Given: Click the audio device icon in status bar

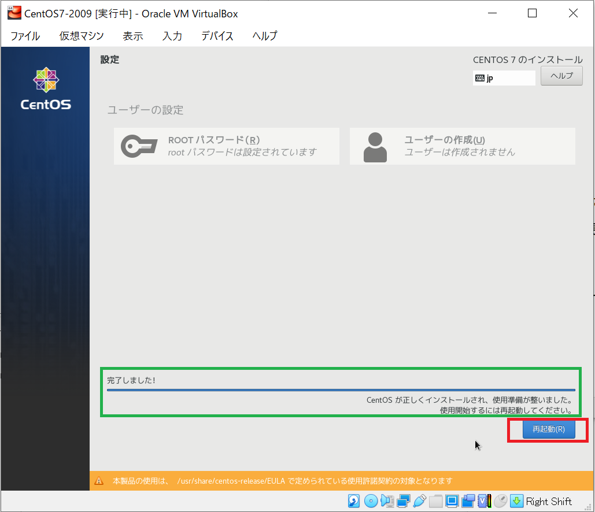Looking at the screenshot, I should [x=386, y=501].
